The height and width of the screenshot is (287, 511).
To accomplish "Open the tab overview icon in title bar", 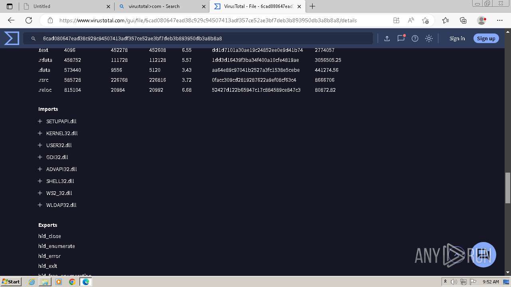I will pyautogui.click(x=10, y=6).
